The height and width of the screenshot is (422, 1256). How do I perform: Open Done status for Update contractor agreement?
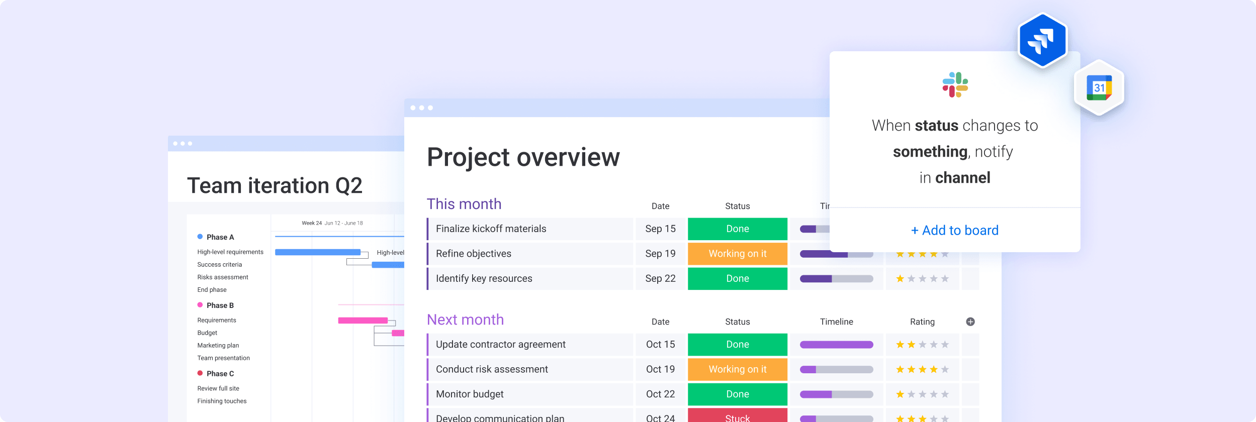click(738, 344)
